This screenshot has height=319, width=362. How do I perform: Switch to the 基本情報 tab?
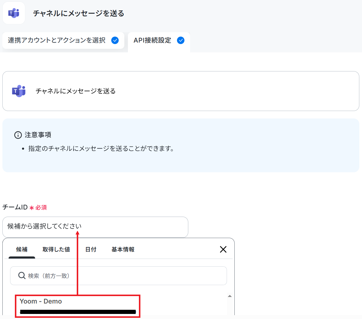(x=123, y=249)
